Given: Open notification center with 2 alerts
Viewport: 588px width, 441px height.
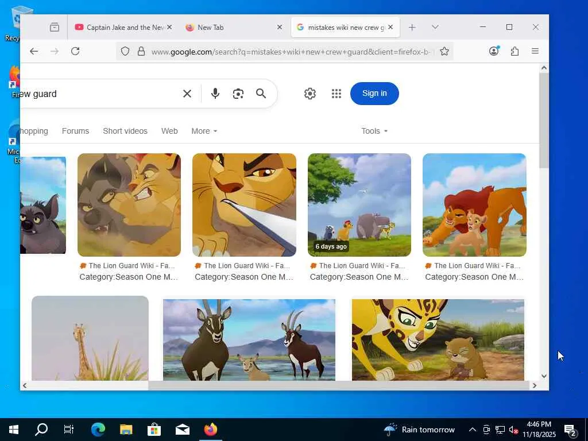Looking at the screenshot, I should [570, 430].
